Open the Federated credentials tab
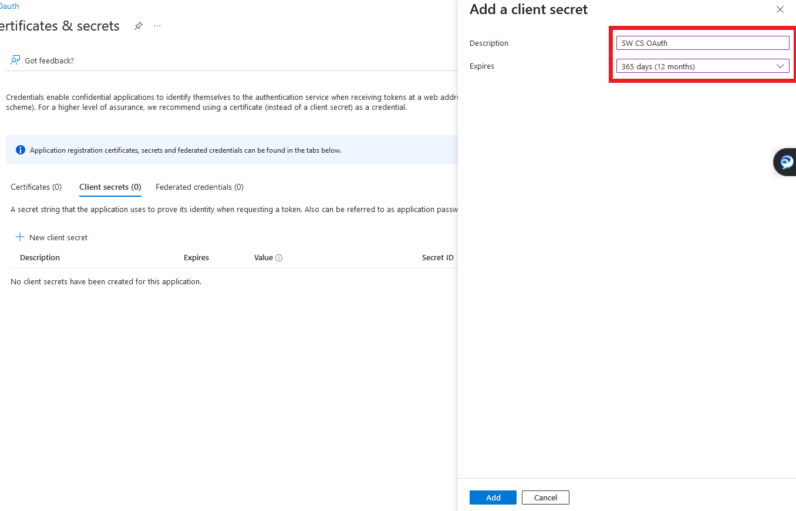Screen dimensions: 796x511 (x=199, y=187)
